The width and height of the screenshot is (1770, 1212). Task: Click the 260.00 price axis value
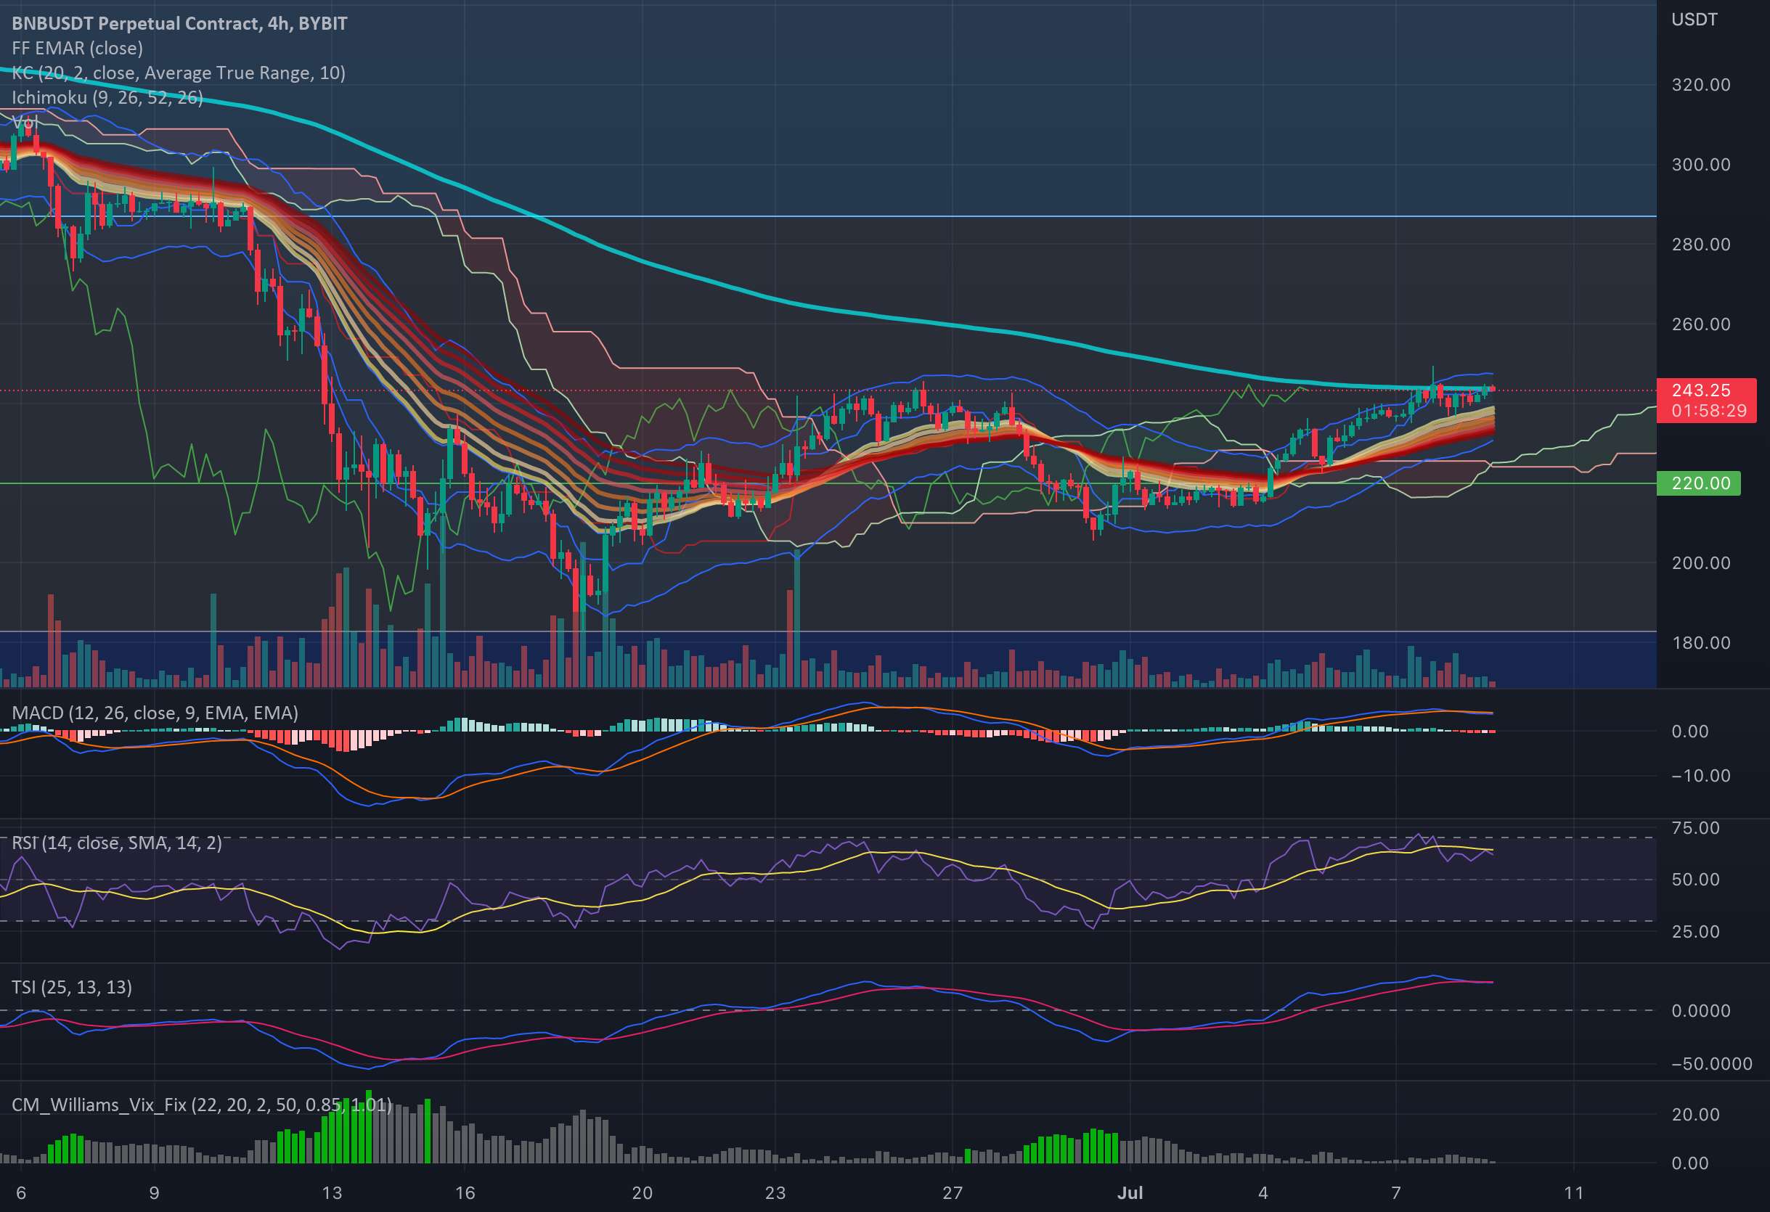tap(1701, 324)
